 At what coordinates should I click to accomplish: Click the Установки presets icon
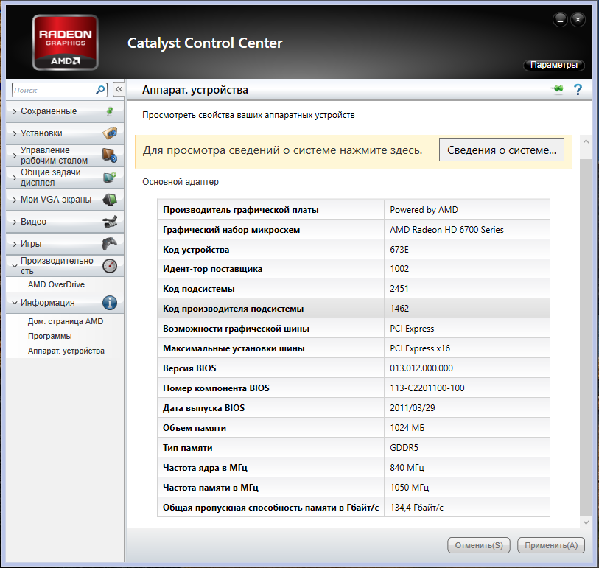110,133
